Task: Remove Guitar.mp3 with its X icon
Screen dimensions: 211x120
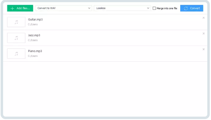Action: (x=204, y=18)
